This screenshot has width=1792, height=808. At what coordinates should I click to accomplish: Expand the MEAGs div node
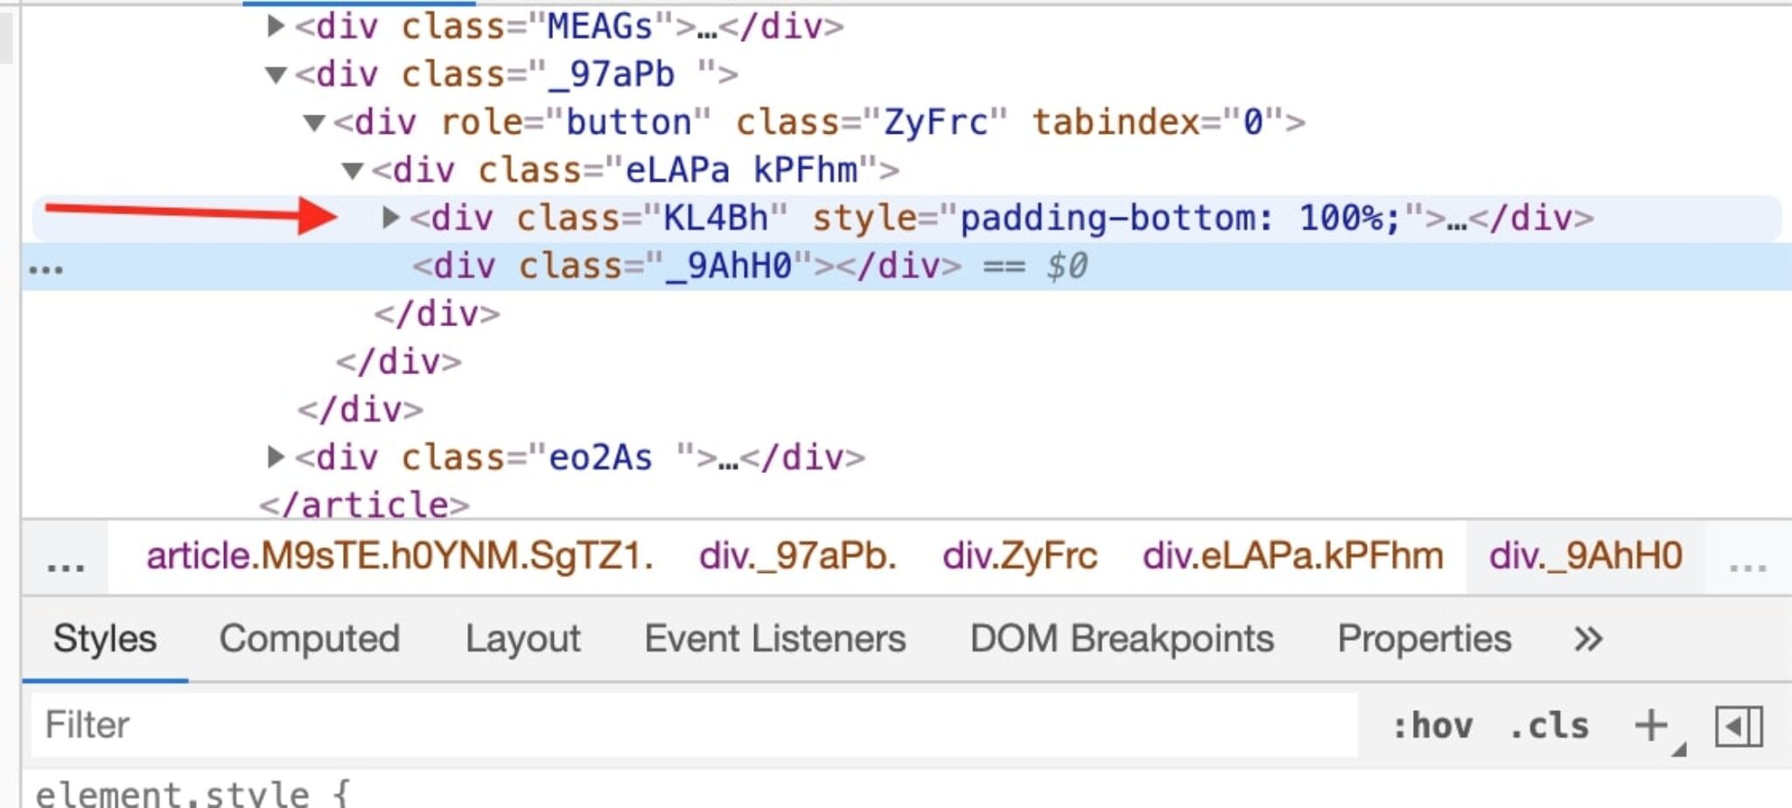click(276, 26)
